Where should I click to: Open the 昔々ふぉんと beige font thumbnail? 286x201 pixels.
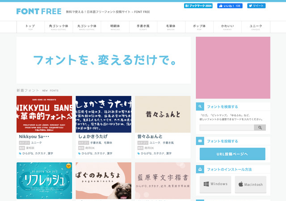(x=163, y=114)
